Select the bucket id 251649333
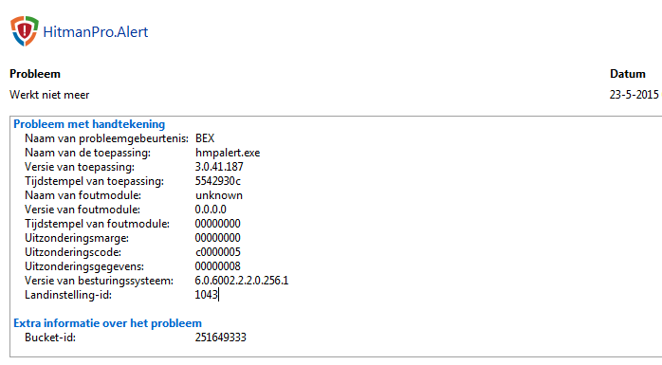 [220, 338]
